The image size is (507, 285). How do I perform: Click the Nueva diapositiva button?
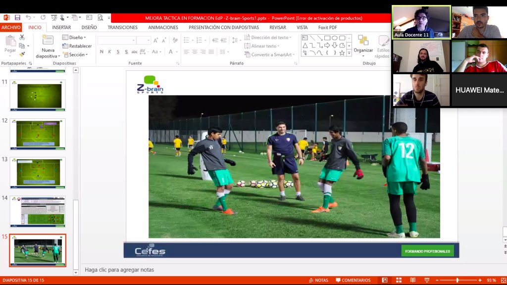point(48,47)
